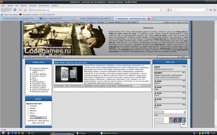Open the Yandex search engine dropdown
The width and height of the screenshot is (217, 135).
(169, 10)
